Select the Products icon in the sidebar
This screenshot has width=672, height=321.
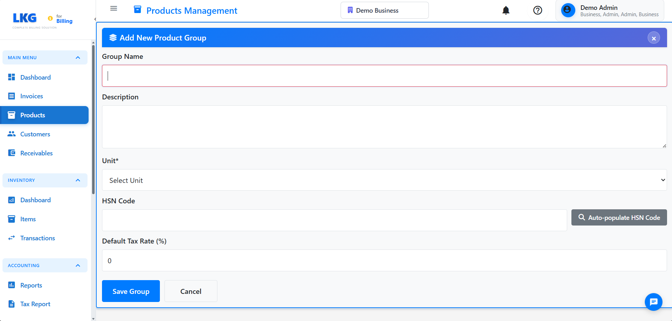tap(12, 115)
